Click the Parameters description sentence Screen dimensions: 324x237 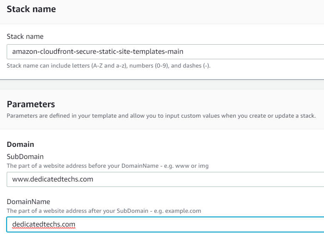pos(161,116)
